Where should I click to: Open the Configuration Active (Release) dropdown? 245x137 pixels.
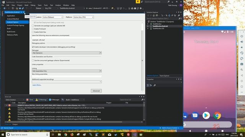point(53,17)
